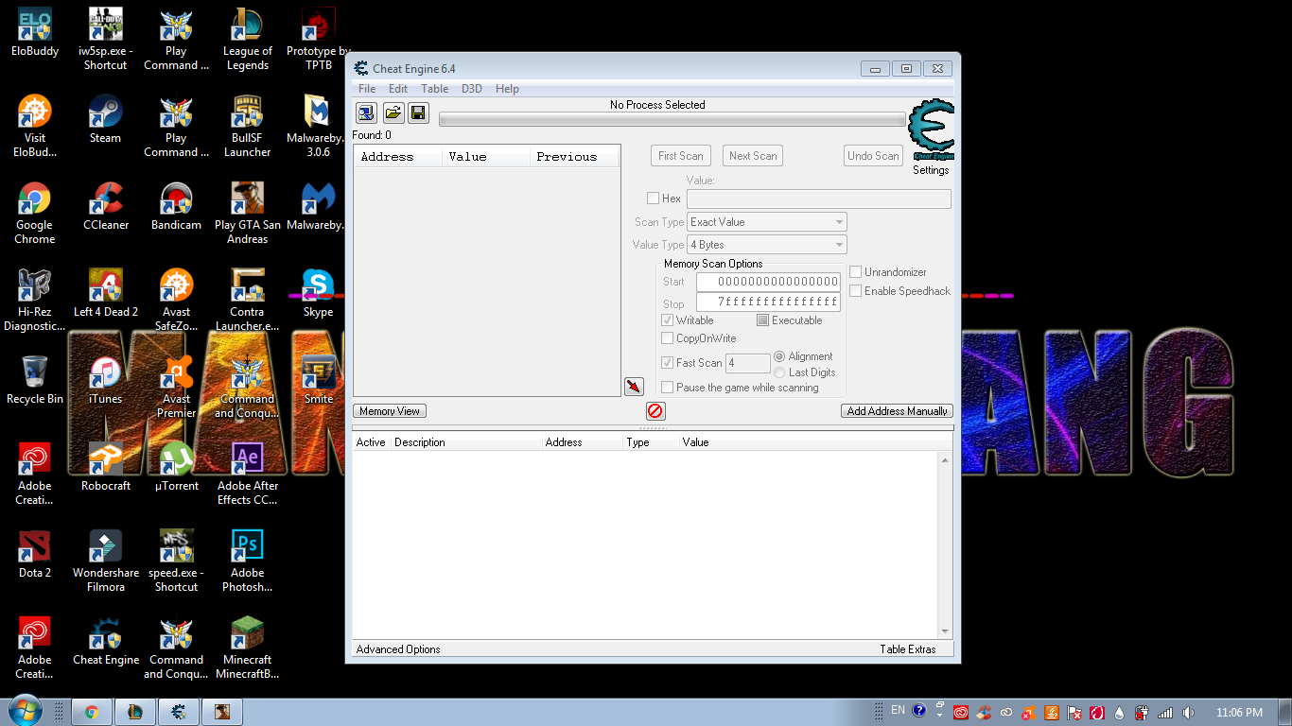Screen dimensions: 1292x726
Task: Click Add Address Manually
Action: point(896,410)
